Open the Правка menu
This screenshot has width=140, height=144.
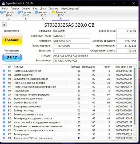click(15, 9)
